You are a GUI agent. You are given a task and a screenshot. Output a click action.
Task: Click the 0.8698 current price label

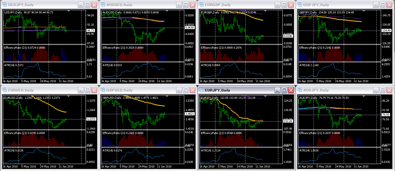click(189, 27)
